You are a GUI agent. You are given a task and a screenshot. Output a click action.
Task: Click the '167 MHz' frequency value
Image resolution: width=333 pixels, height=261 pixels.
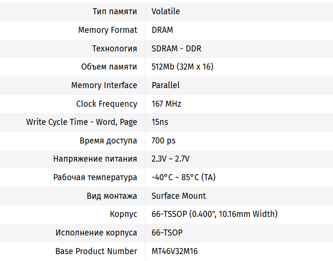(x=166, y=104)
